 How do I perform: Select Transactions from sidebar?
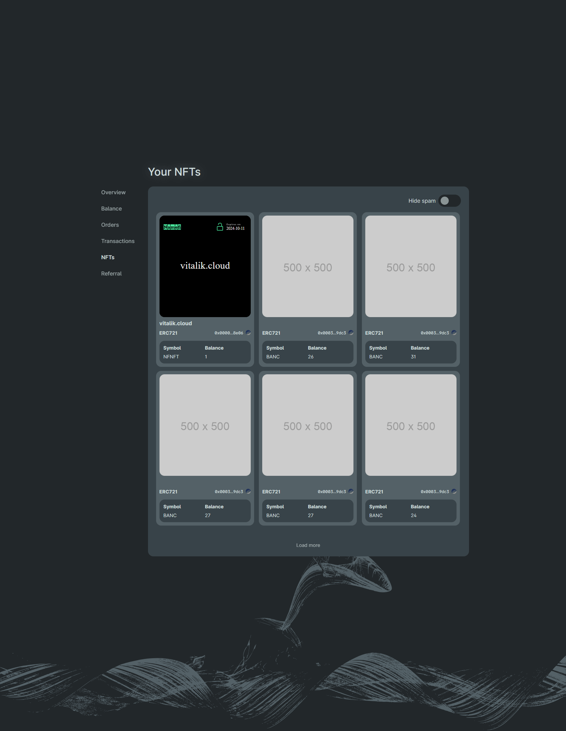click(x=118, y=241)
